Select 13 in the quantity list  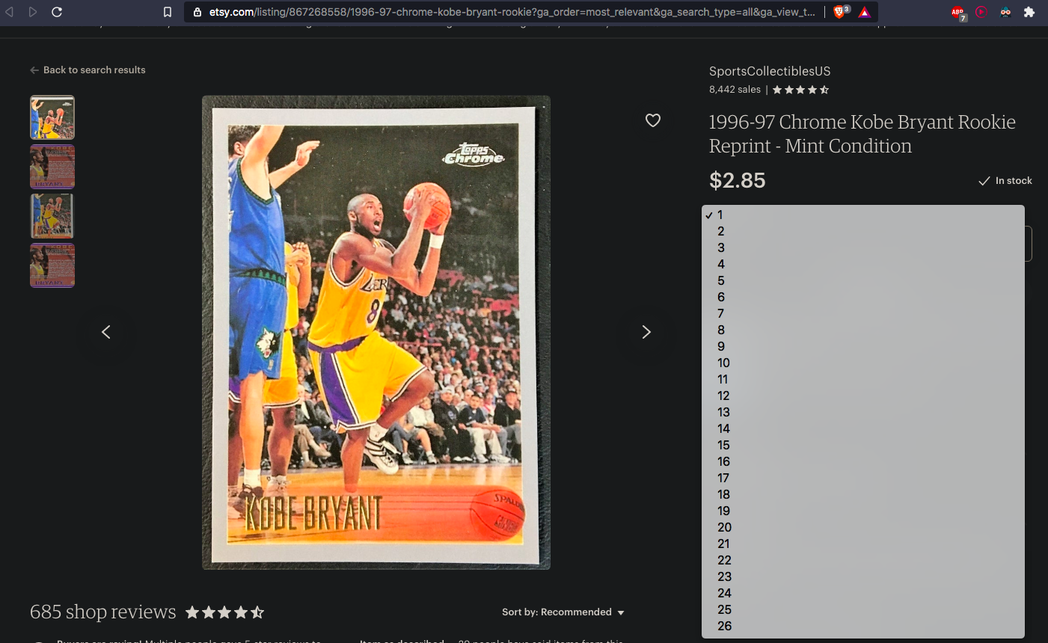863,412
